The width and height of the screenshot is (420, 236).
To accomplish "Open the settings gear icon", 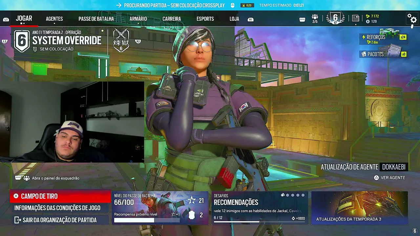I will (x=412, y=18).
